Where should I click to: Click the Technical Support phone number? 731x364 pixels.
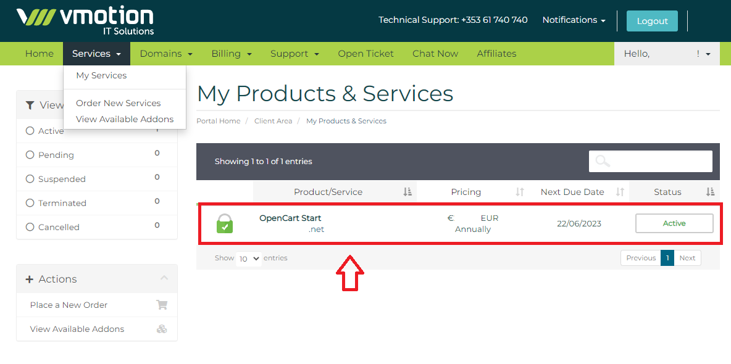click(494, 20)
